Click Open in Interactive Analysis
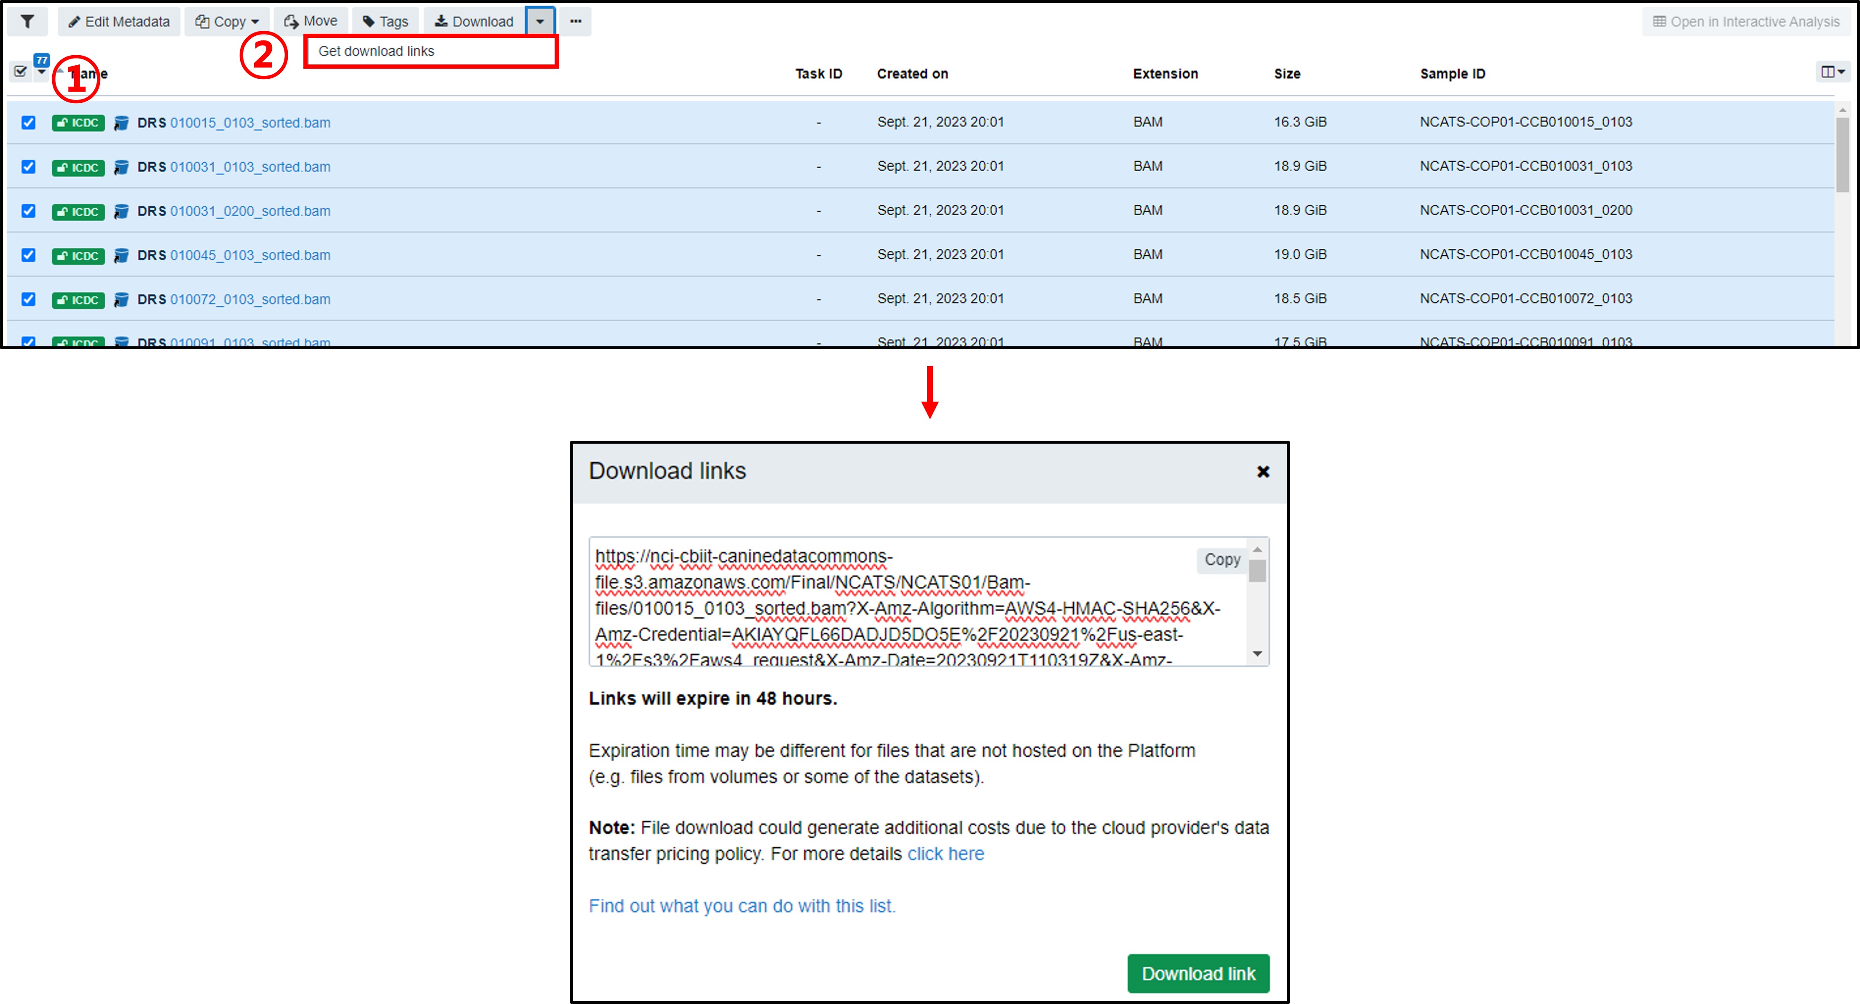Image resolution: width=1860 pixels, height=1004 pixels. click(1747, 21)
